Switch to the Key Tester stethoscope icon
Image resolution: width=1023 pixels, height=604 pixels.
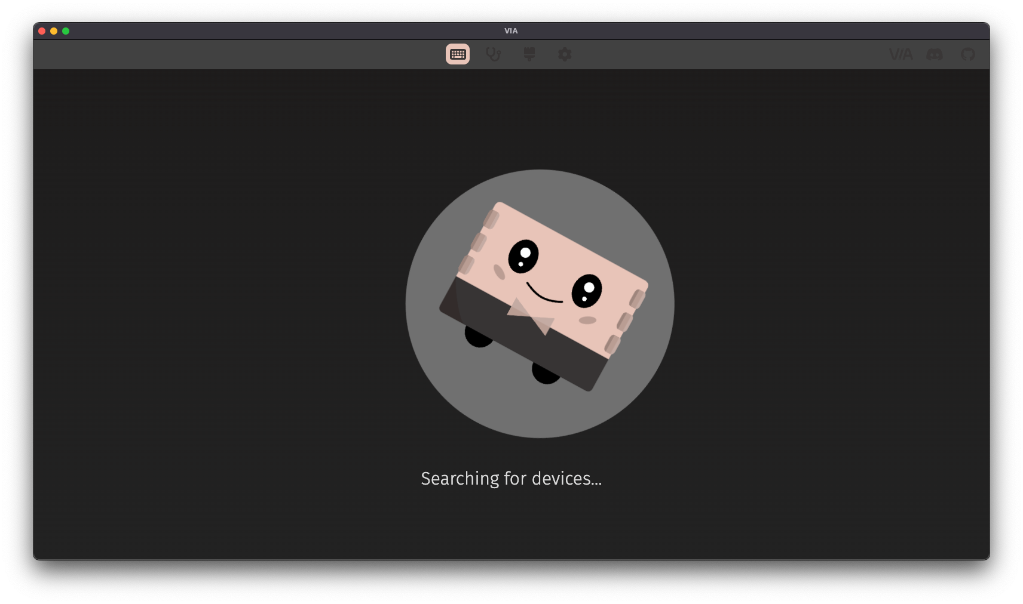click(x=493, y=54)
